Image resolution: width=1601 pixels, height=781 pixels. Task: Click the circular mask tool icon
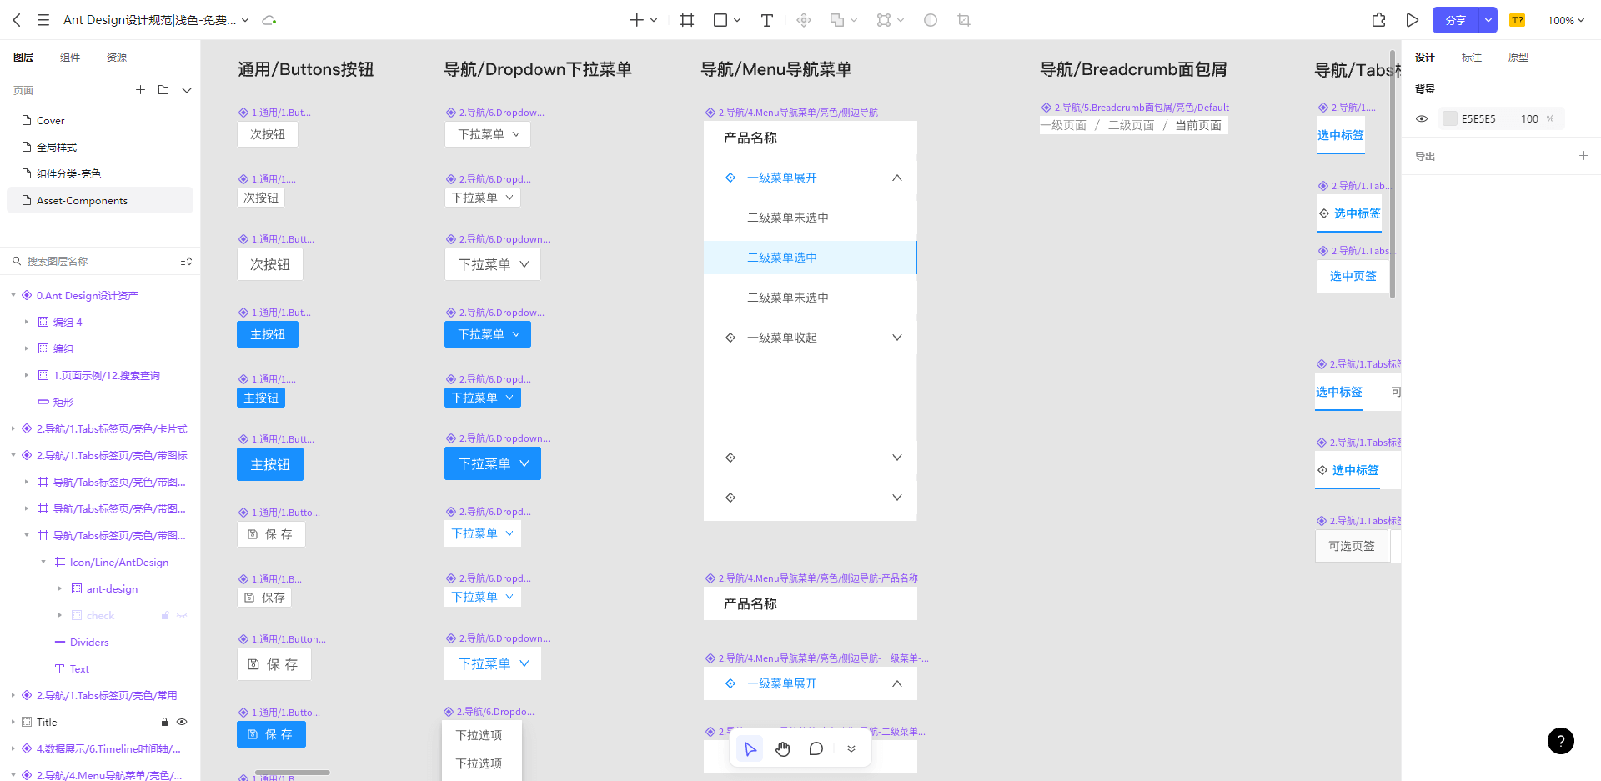[931, 20]
